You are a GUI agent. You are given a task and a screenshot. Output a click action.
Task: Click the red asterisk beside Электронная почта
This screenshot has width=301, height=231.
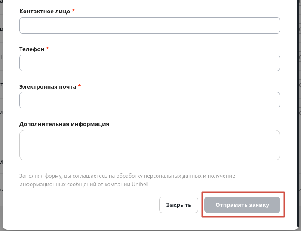tap(80, 86)
